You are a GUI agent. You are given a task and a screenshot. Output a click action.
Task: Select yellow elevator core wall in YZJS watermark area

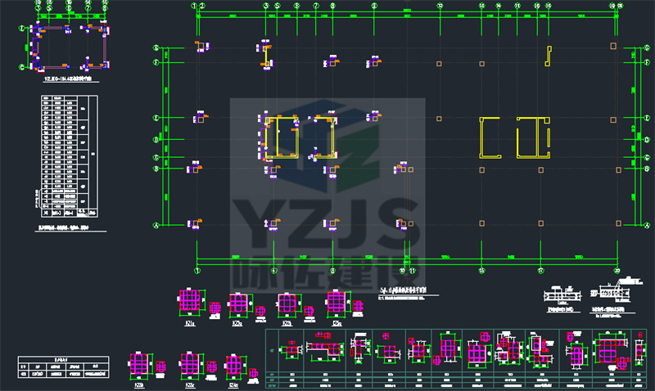click(x=282, y=137)
